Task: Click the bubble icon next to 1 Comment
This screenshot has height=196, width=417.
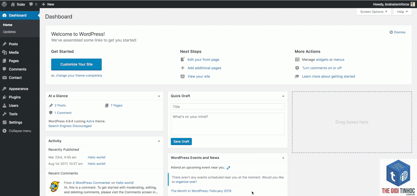Action: click(51, 113)
